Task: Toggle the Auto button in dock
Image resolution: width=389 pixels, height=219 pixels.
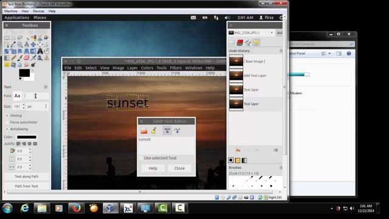Action: pyautogui.click(x=280, y=33)
